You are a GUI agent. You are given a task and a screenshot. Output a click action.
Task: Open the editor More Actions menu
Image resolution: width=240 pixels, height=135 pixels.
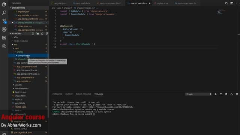(237, 3)
